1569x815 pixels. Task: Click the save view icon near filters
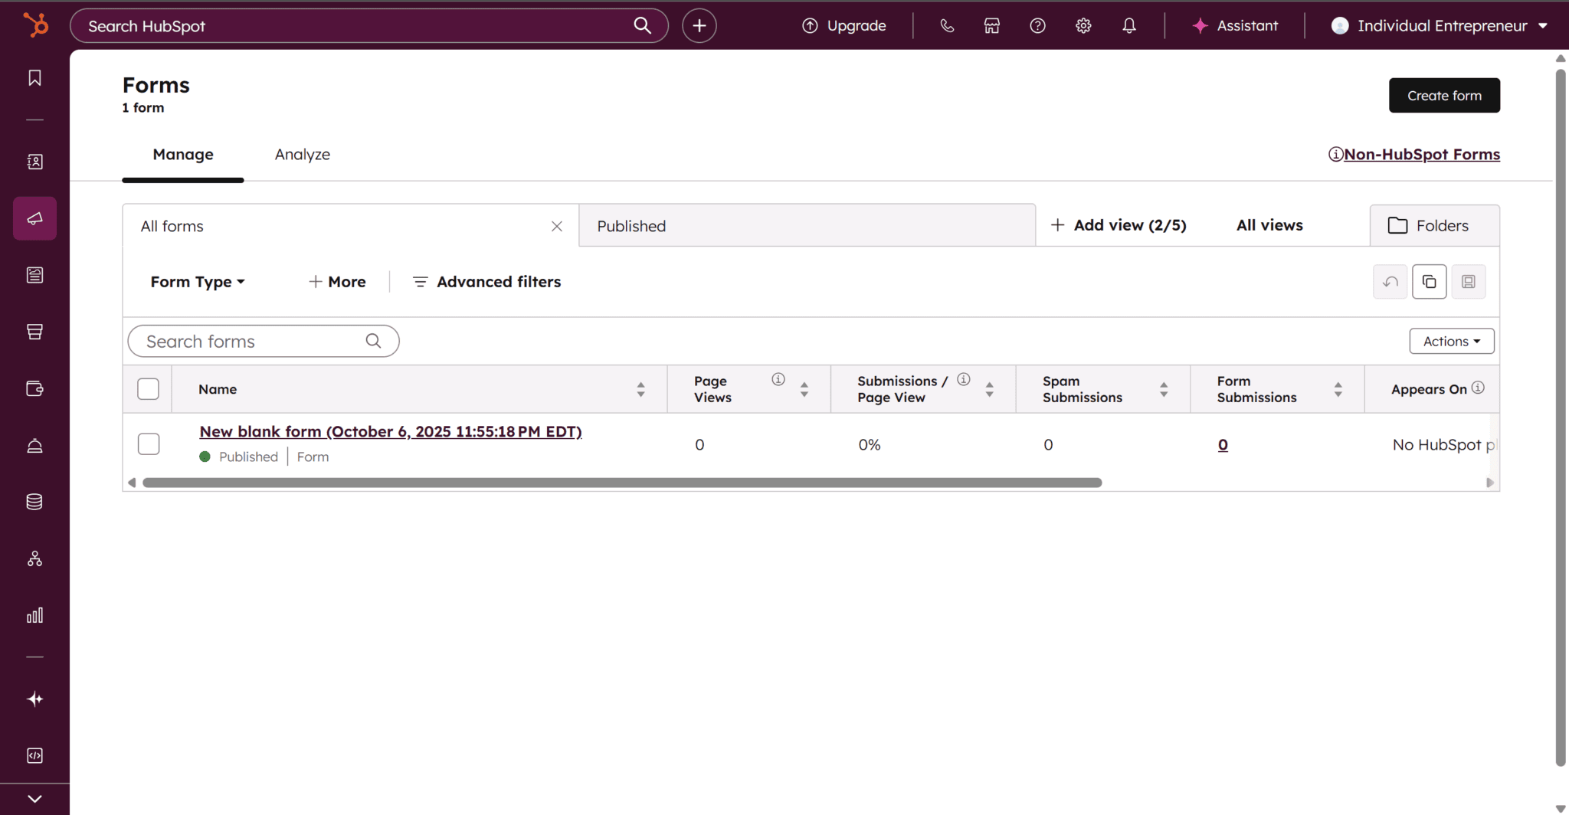(1468, 281)
